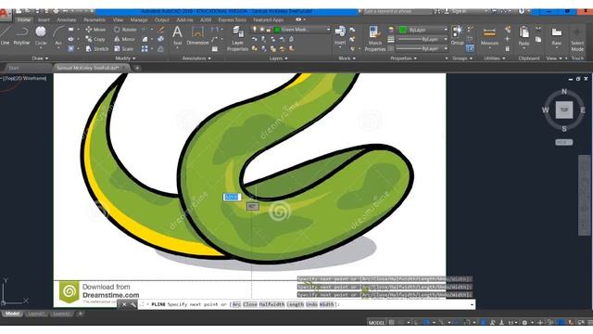Image resolution: width=593 pixels, height=334 pixels.
Task: Choose the Close option in PLINE prompt
Action: pyautogui.click(x=250, y=304)
